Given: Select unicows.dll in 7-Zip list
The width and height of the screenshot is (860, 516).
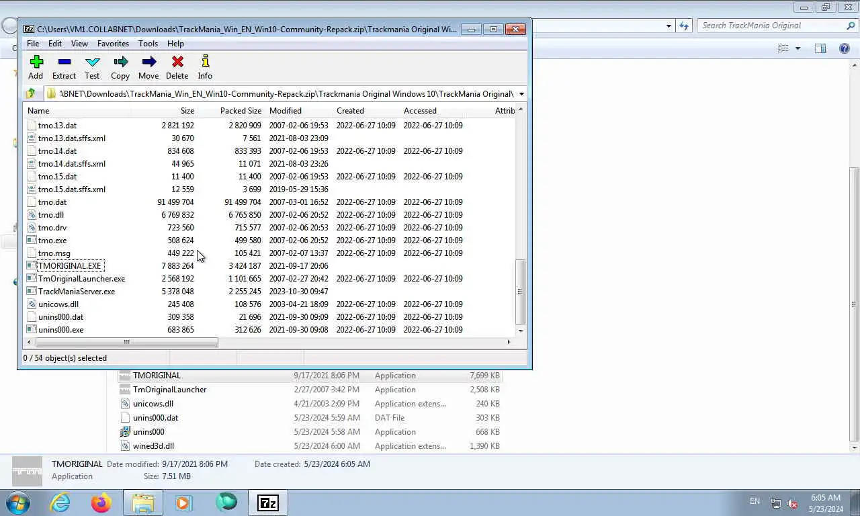Looking at the screenshot, I should [58, 304].
